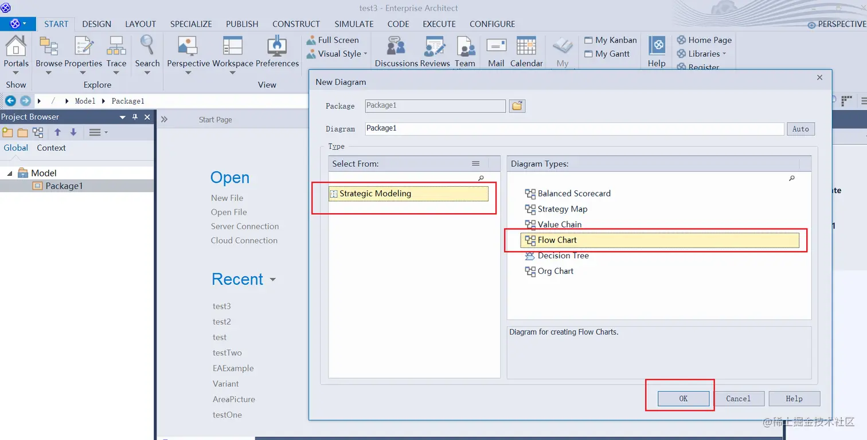867x440 pixels.
Task: Move item down with down arrow
Action: point(73,132)
